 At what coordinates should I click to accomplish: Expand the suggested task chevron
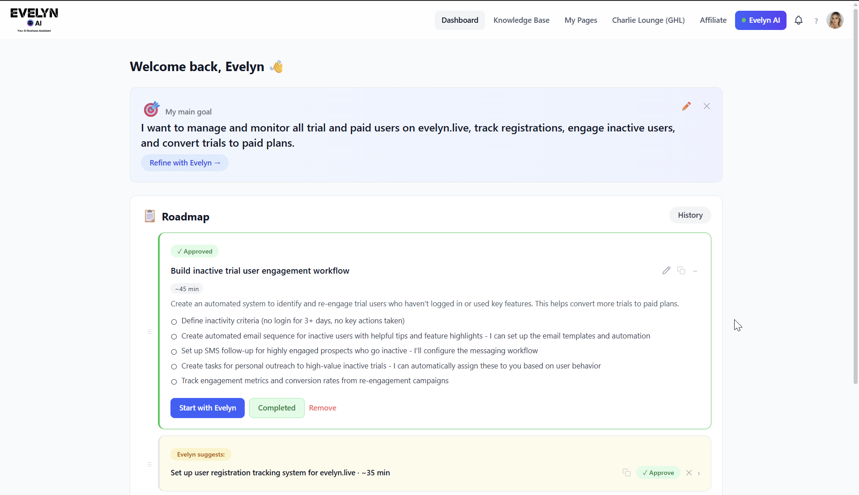pyautogui.click(x=699, y=473)
